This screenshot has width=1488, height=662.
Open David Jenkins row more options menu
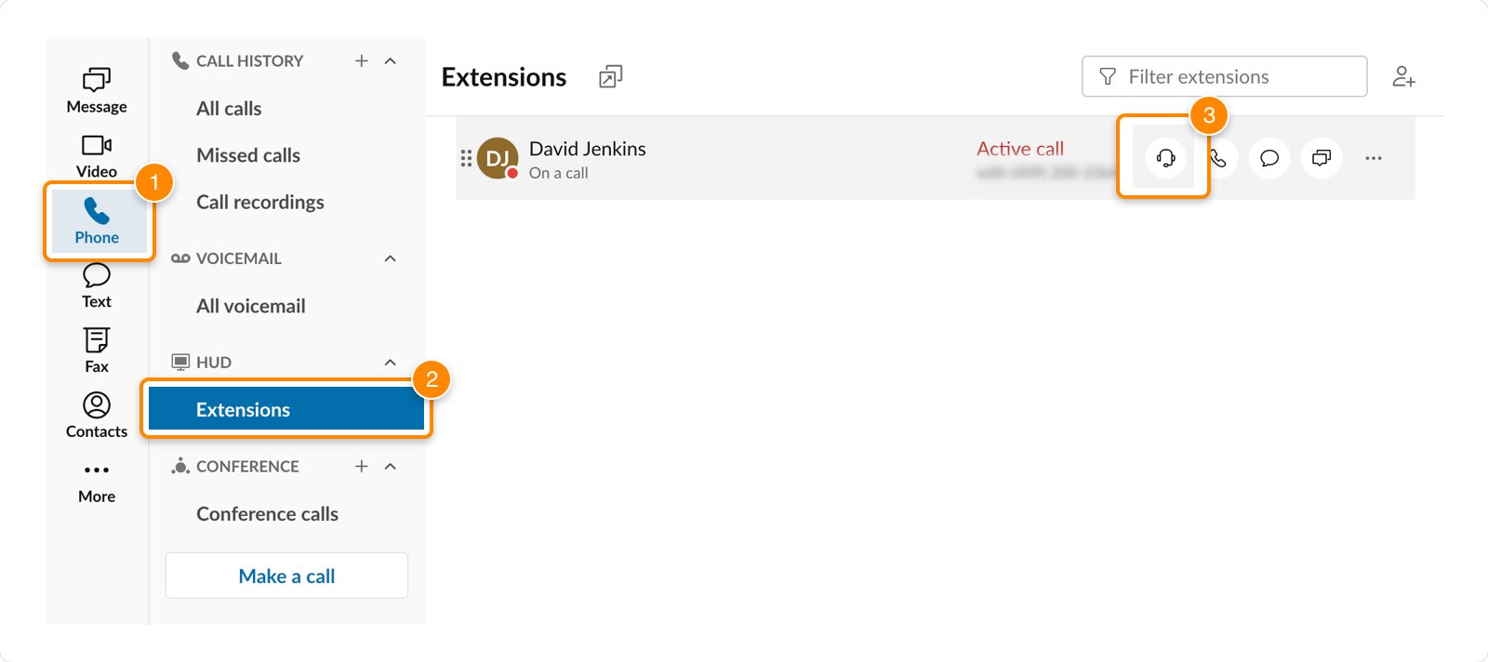tap(1374, 158)
